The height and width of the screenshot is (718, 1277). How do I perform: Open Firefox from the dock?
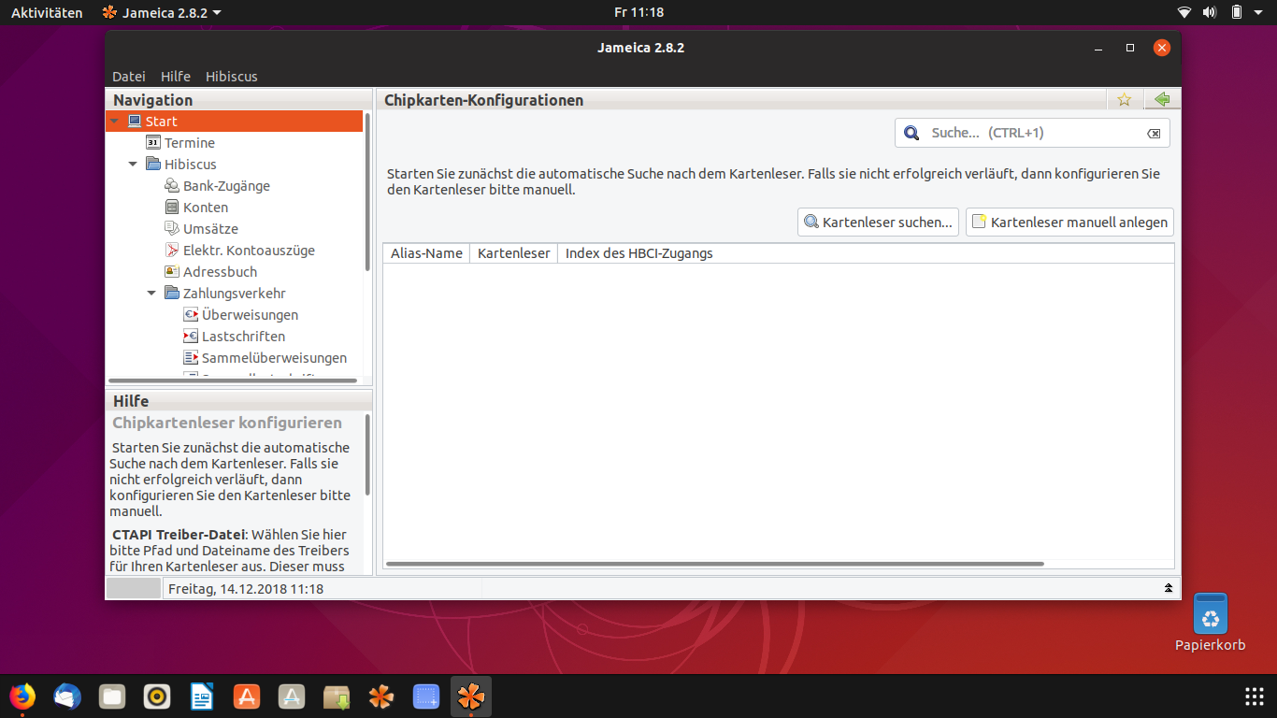point(22,696)
